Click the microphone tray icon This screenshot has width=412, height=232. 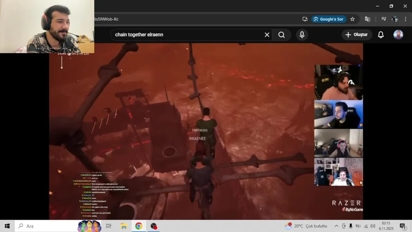point(351,226)
